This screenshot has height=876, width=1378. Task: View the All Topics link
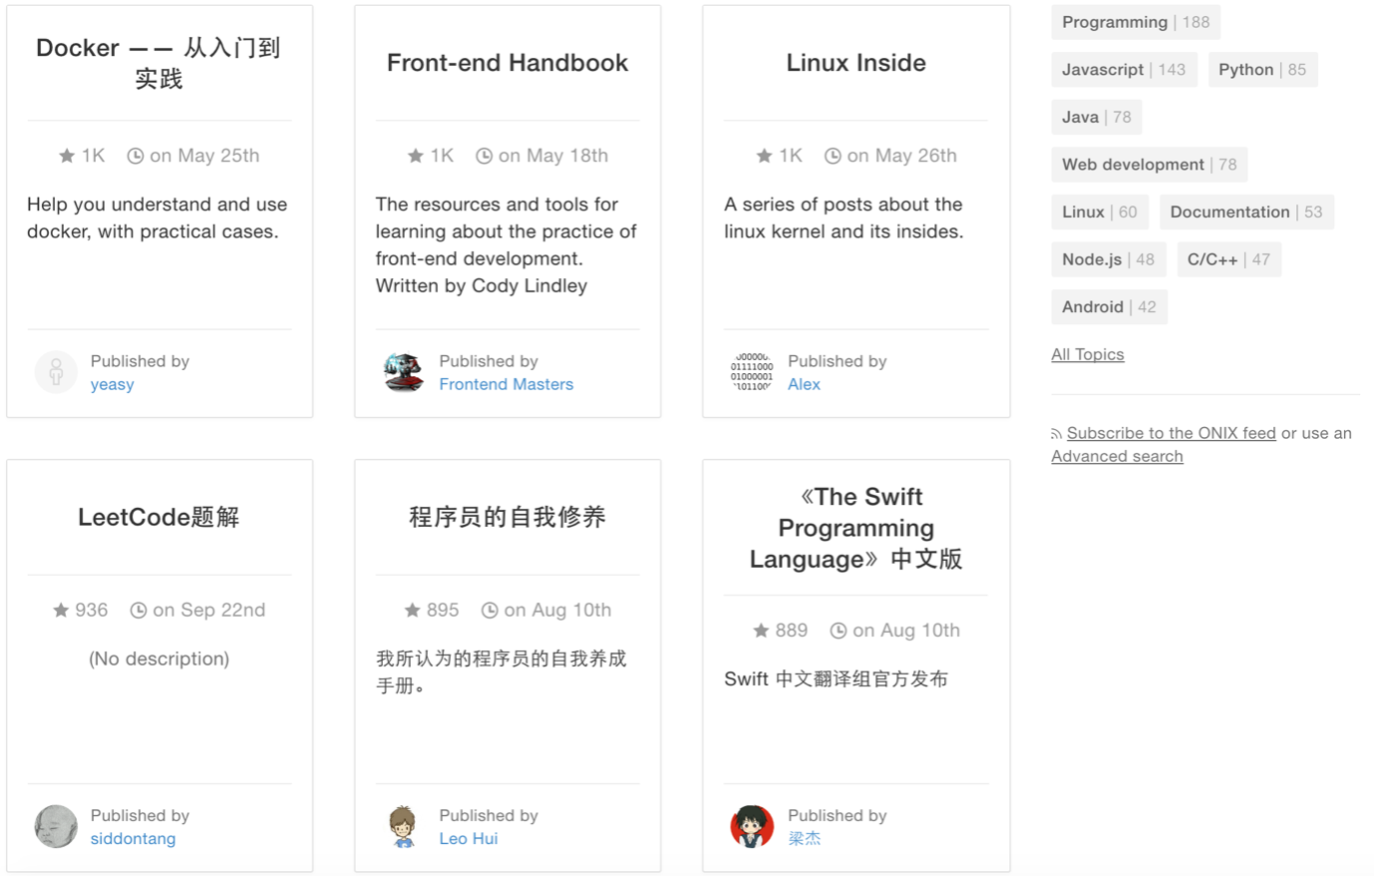[x=1087, y=354]
